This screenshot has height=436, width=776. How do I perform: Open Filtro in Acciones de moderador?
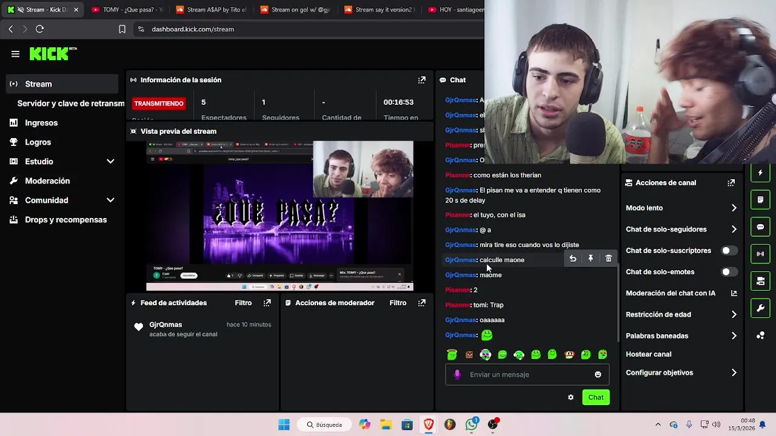[398, 303]
